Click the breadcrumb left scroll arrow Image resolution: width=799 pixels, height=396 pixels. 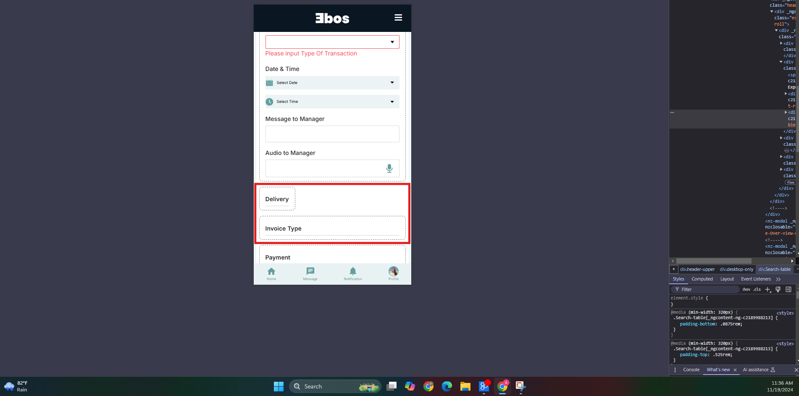tap(673, 269)
